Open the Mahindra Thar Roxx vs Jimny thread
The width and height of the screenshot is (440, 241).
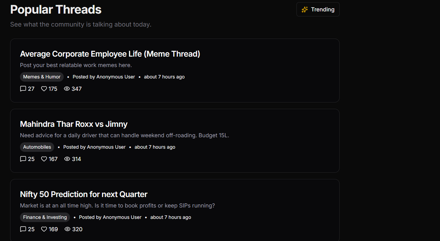[x=73, y=124]
